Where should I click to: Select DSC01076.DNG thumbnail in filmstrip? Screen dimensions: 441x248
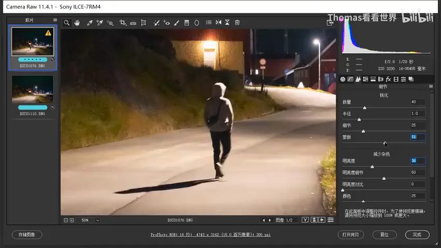(33, 41)
